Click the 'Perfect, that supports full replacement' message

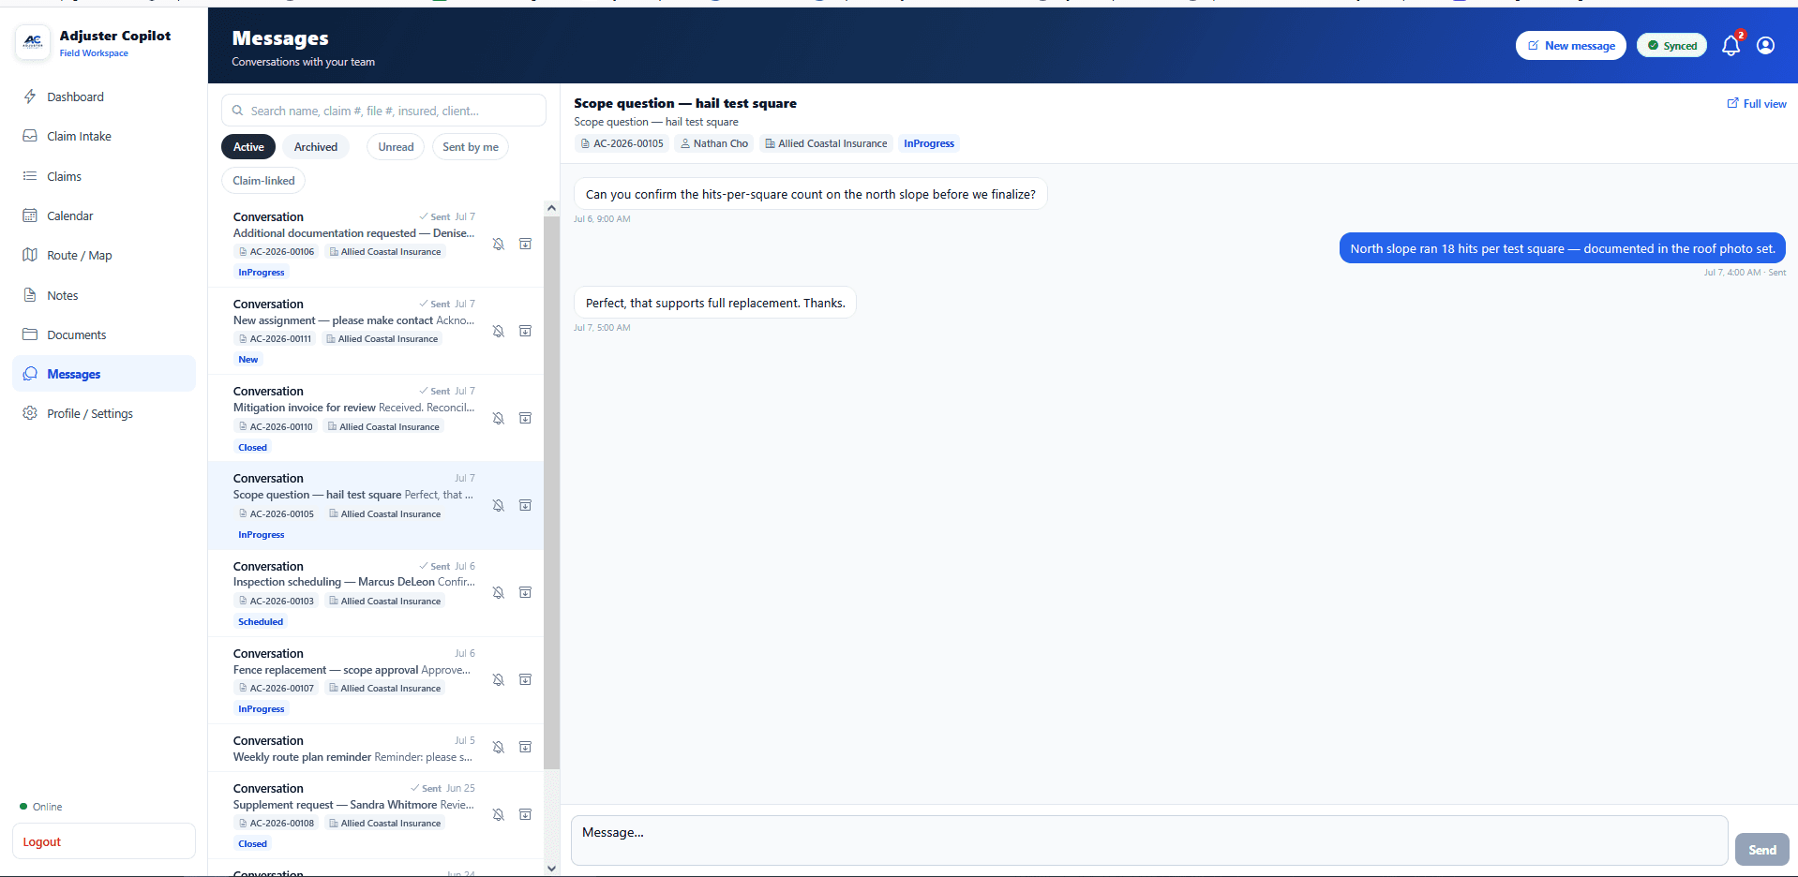(x=715, y=303)
